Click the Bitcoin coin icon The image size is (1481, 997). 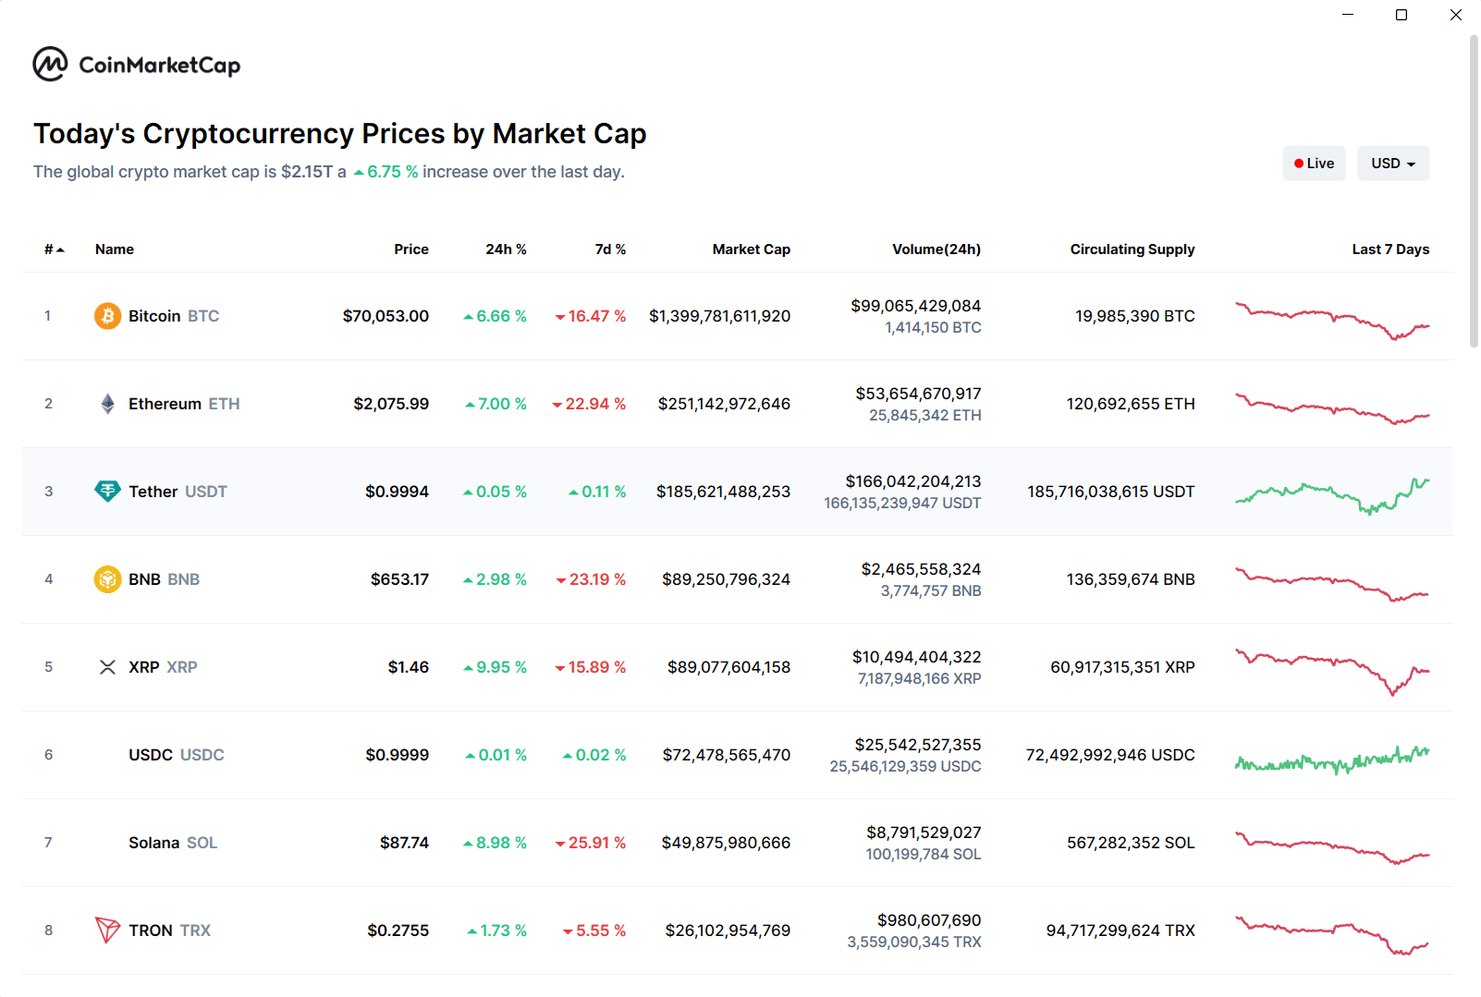coord(107,316)
